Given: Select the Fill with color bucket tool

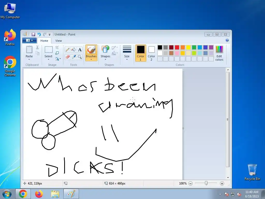Looking at the screenshot, I should click(74, 49).
